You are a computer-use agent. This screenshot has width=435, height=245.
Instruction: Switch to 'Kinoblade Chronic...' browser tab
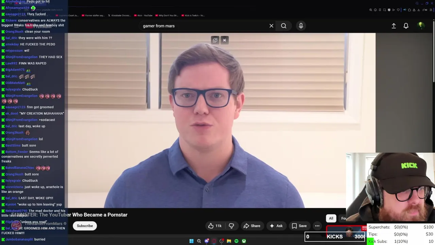pos(119,15)
